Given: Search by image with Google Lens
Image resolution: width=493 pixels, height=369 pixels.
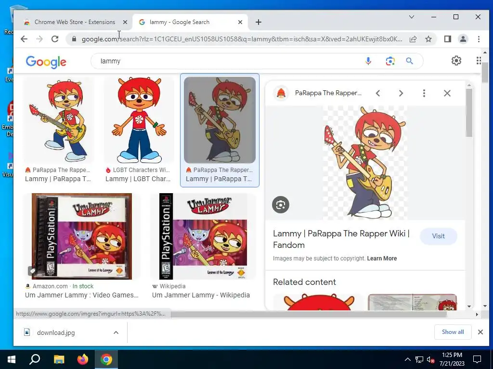Looking at the screenshot, I should point(390,61).
